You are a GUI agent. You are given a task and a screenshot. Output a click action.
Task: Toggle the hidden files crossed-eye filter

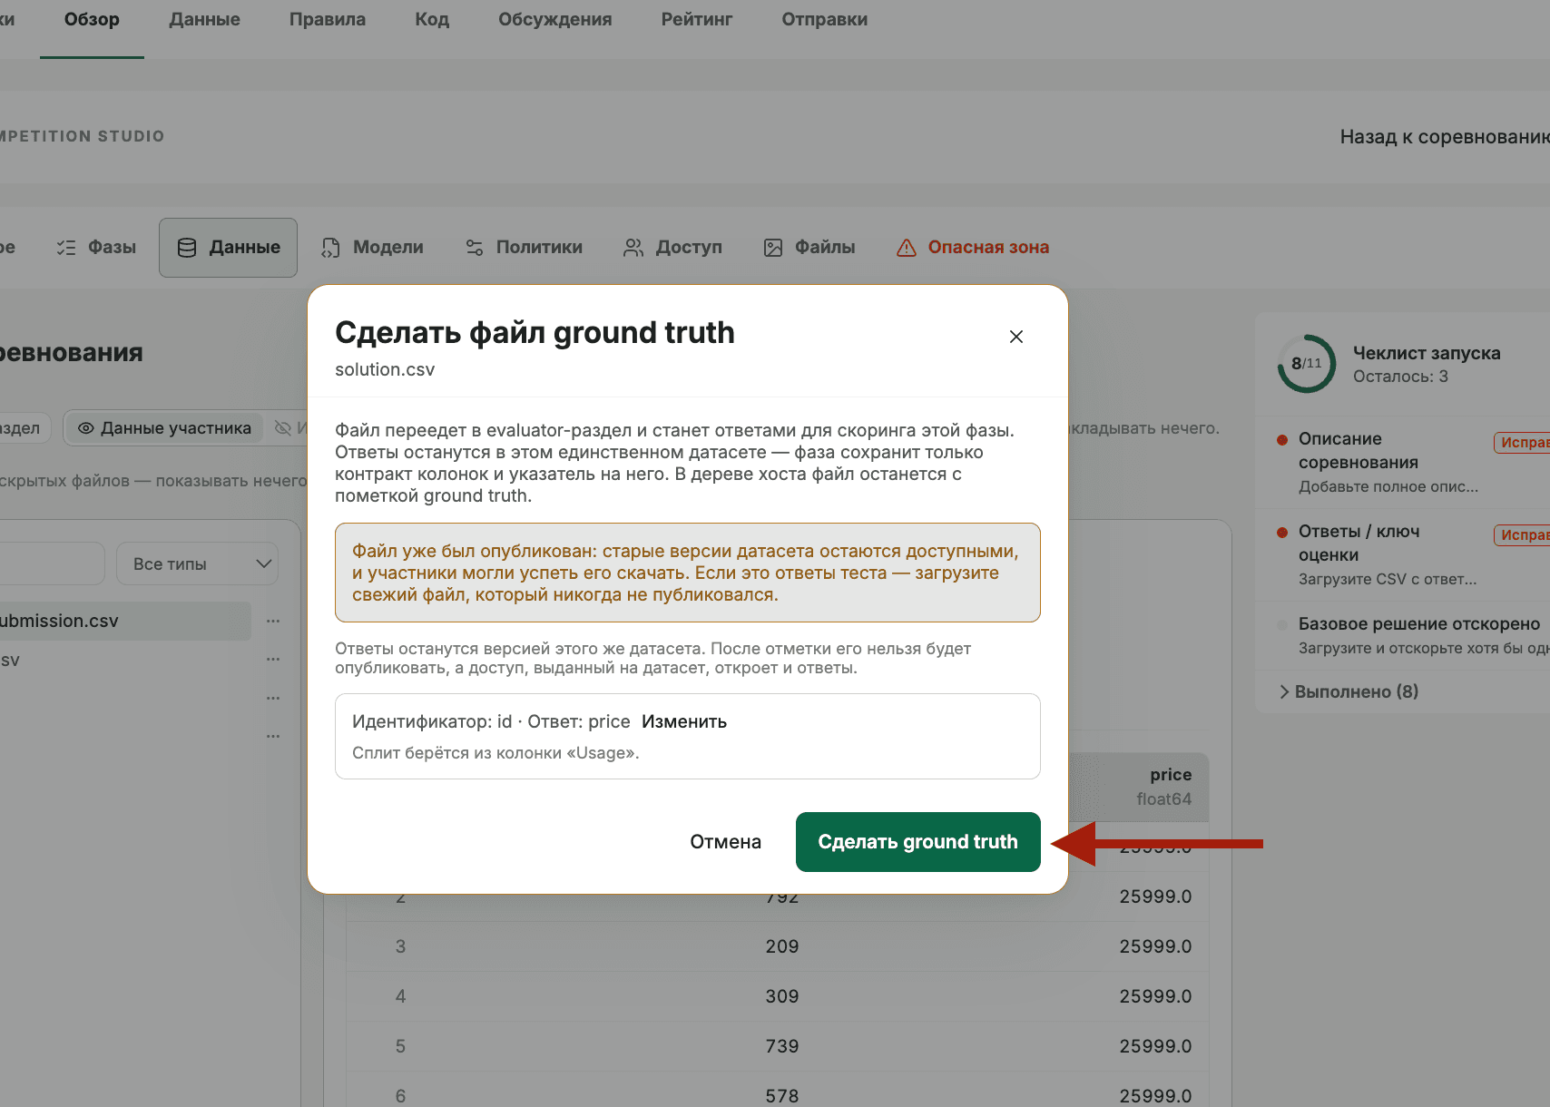(283, 428)
